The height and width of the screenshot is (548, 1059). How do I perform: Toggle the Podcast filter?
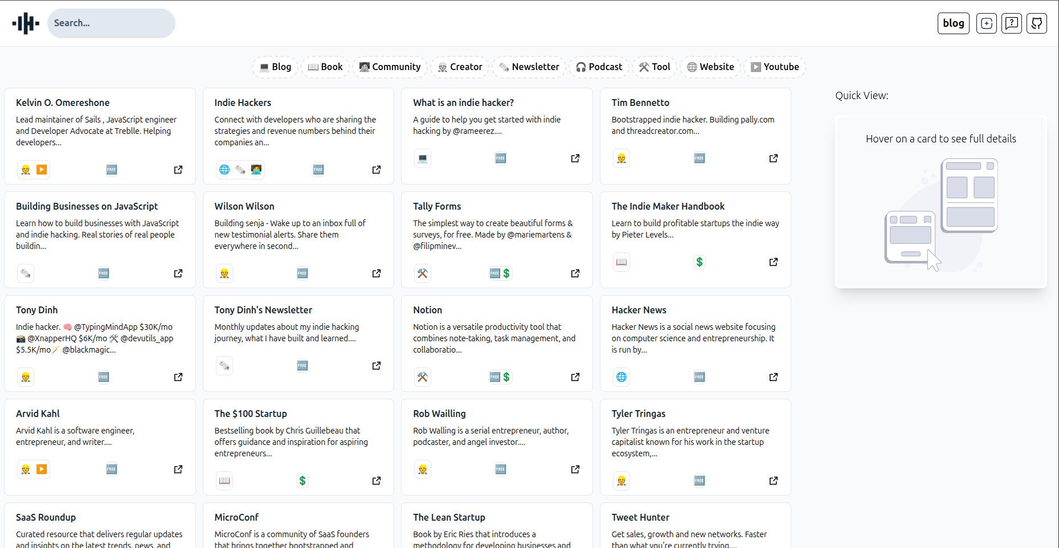[599, 67]
